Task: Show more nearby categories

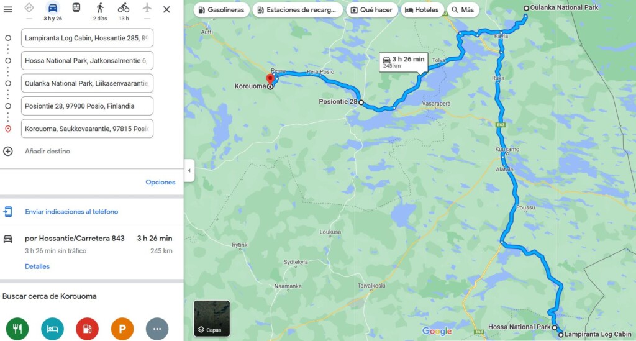Action: 157,329
